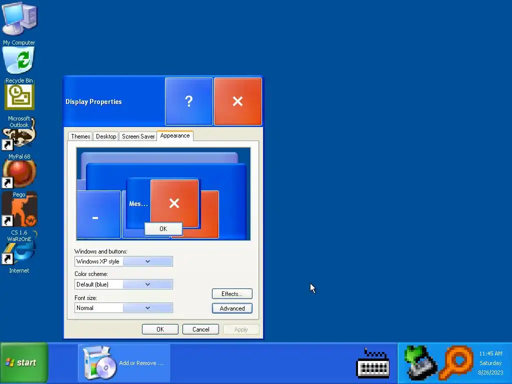Select the Appearance tab
This screenshot has width=512, height=384.
tap(175, 135)
